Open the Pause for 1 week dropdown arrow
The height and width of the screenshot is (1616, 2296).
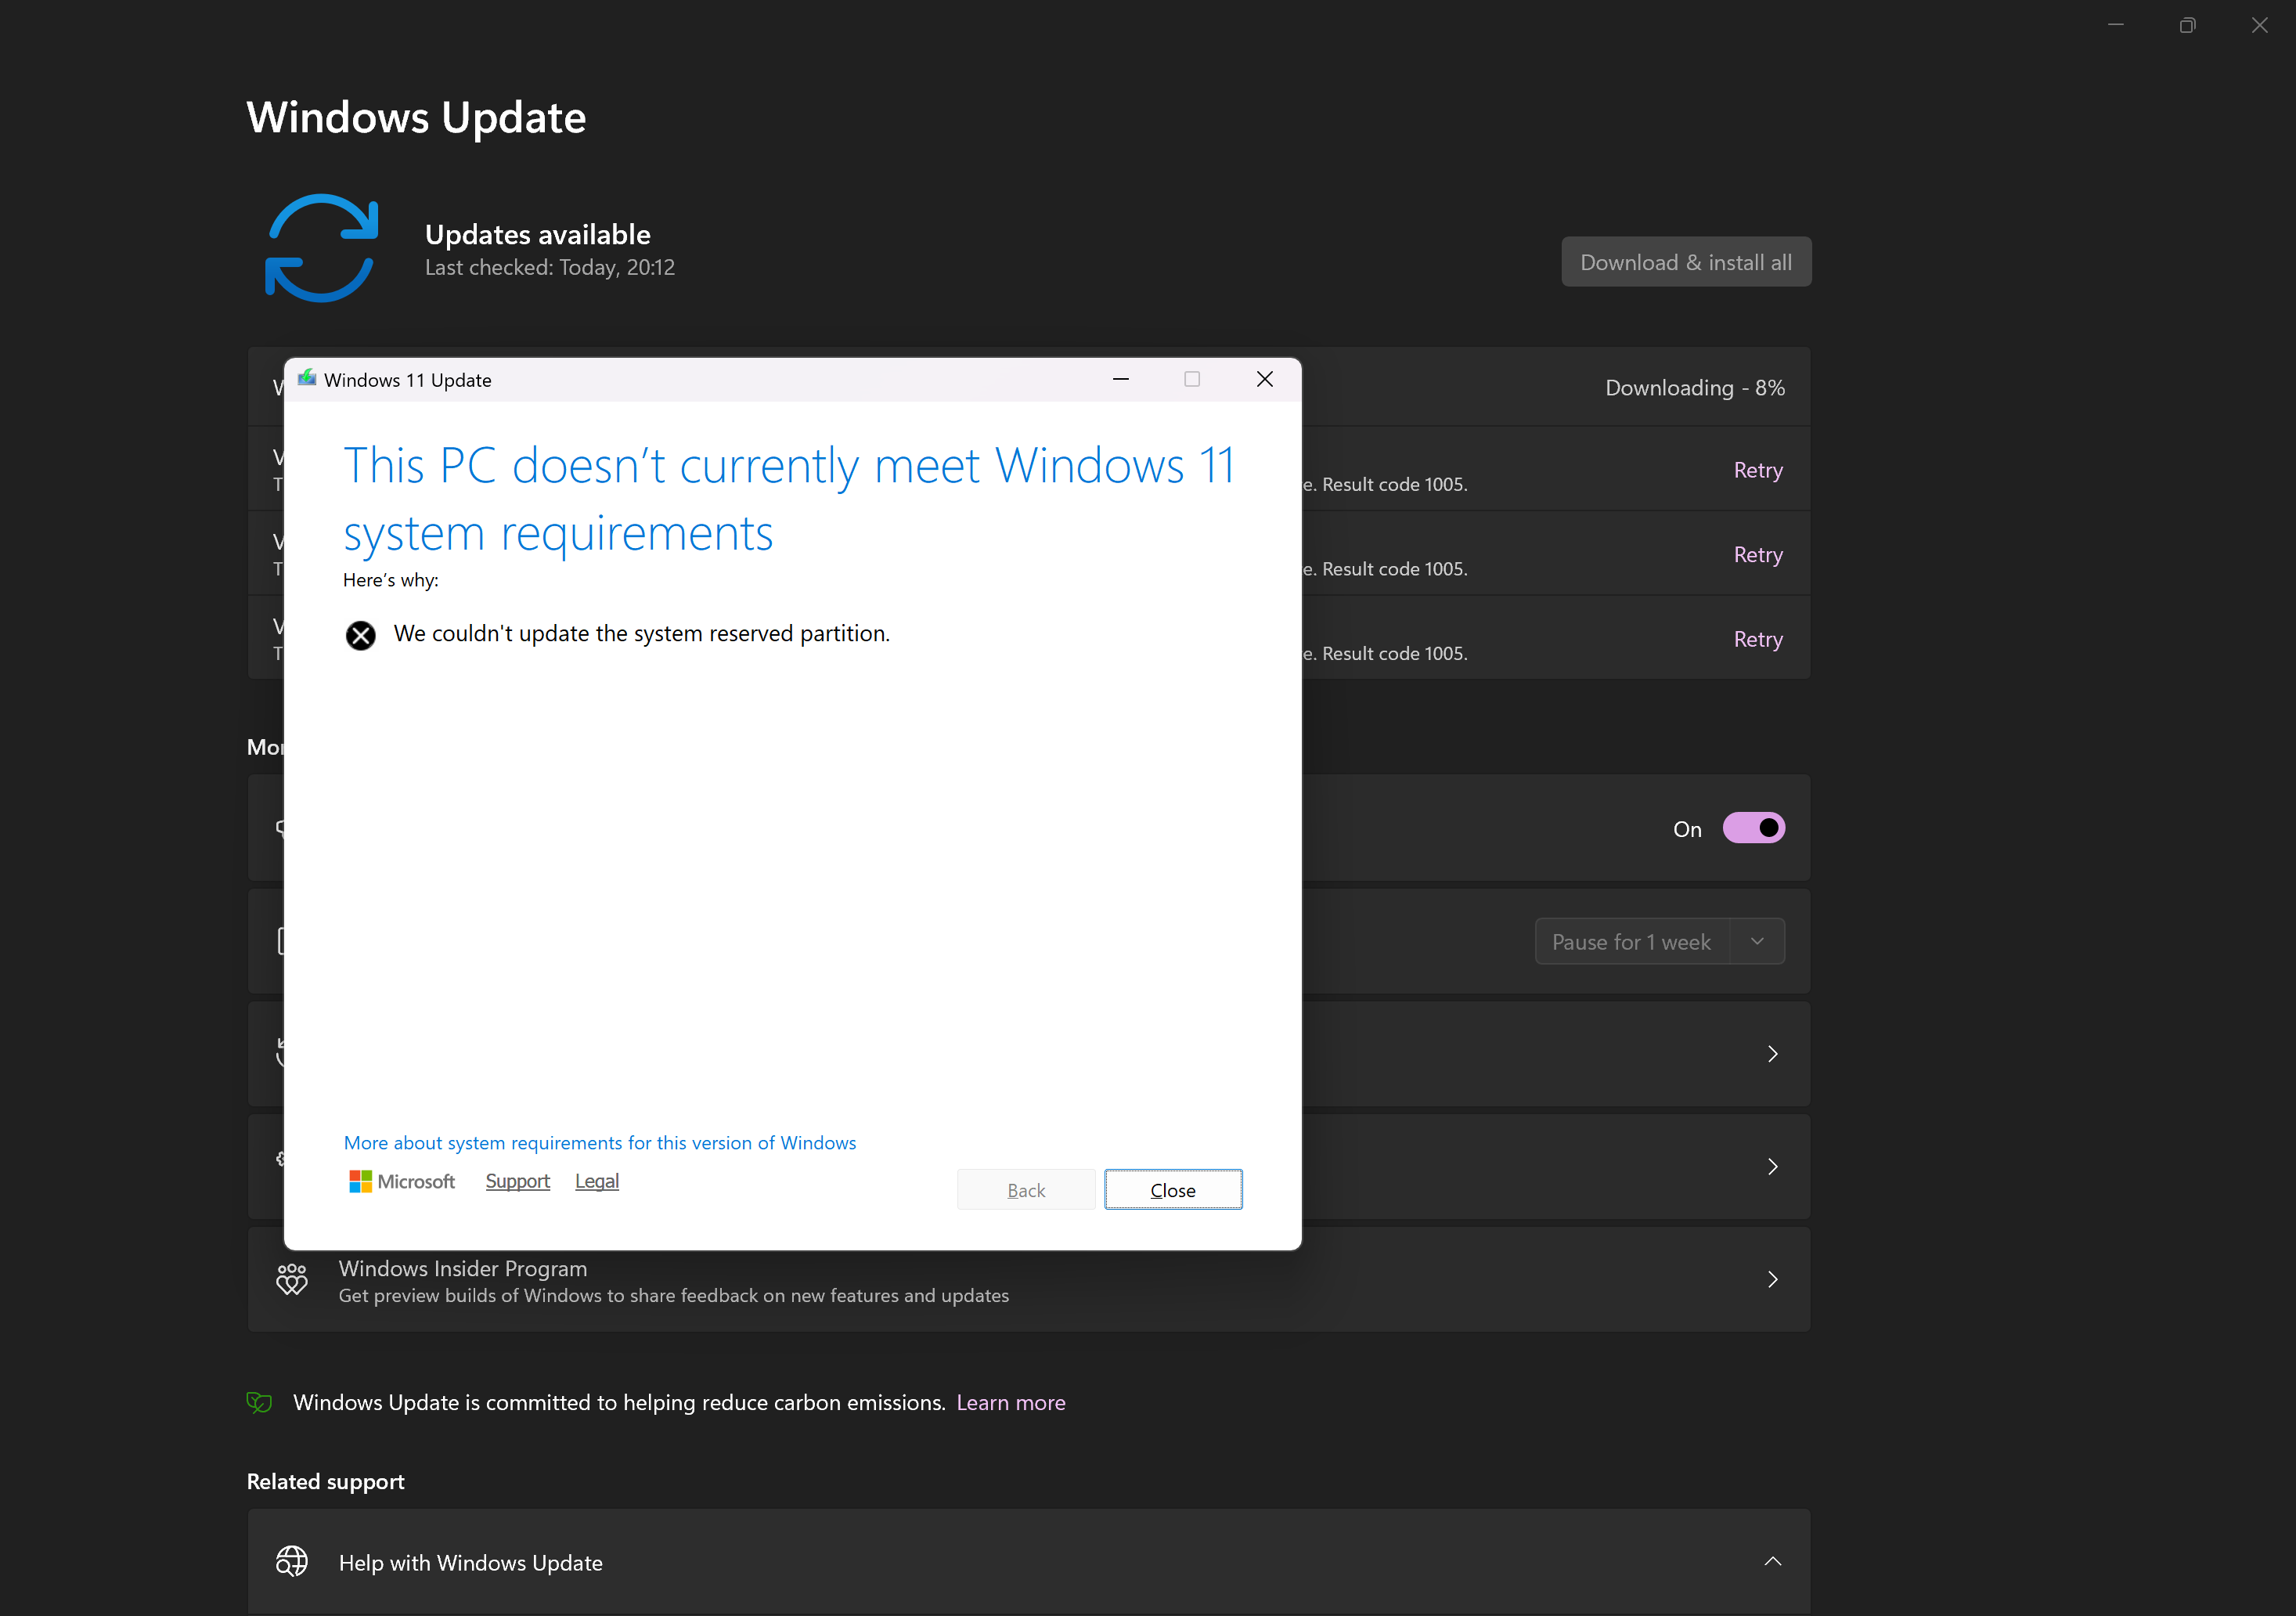(x=1756, y=941)
